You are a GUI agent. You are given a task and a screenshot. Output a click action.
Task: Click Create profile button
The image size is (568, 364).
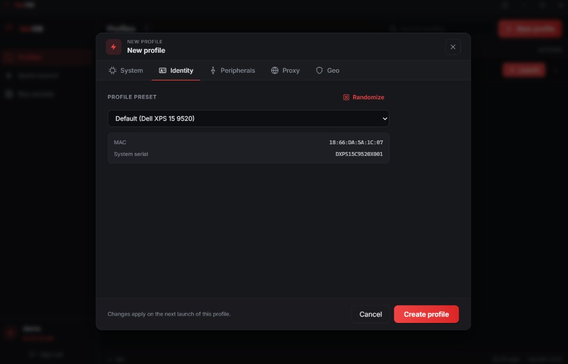pyautogui.click(x=427, y=314)
